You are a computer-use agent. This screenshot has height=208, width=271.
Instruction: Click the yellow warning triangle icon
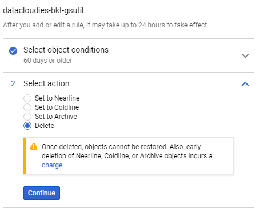click(x=34, y=146)
